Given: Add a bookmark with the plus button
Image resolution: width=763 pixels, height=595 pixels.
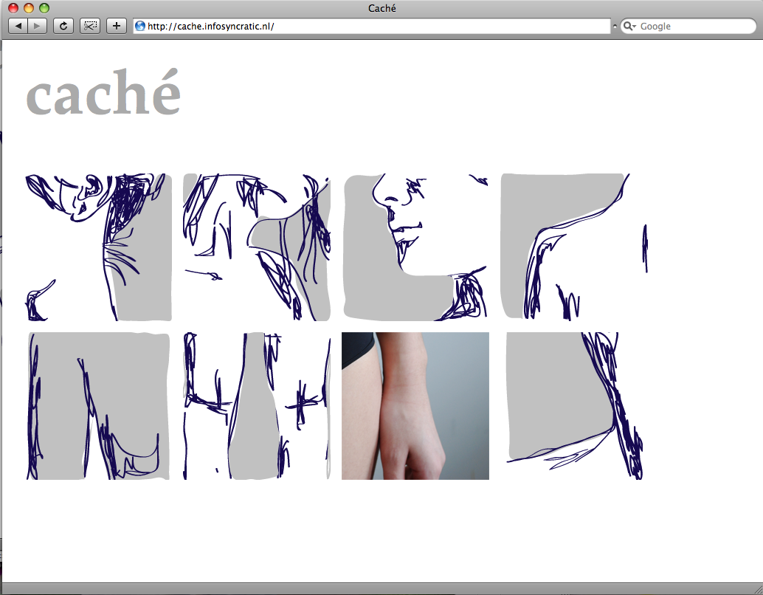Looking at the screenshot, I should coord(117,26).
